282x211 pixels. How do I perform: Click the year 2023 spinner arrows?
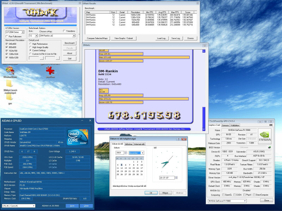[126, 153]
